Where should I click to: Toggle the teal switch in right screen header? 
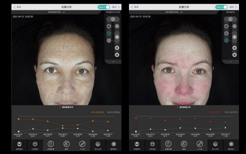click(x=221, y=7)
